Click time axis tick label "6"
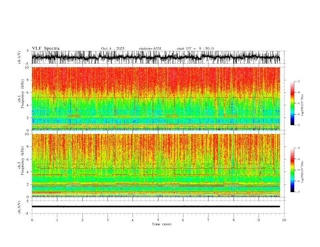The width and height of the screenshot is (320, 247). [183, 220]
